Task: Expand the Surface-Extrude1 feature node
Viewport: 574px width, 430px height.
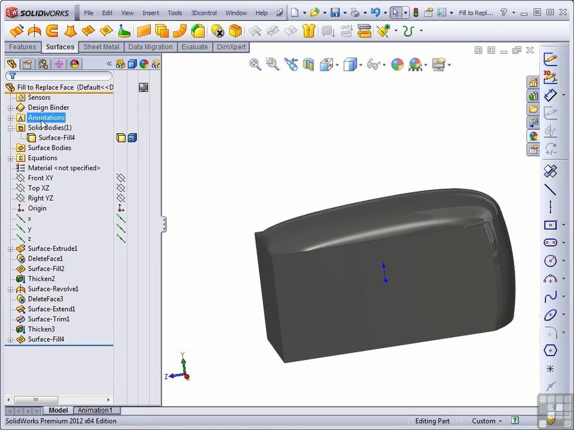Action: click(10, 249)
